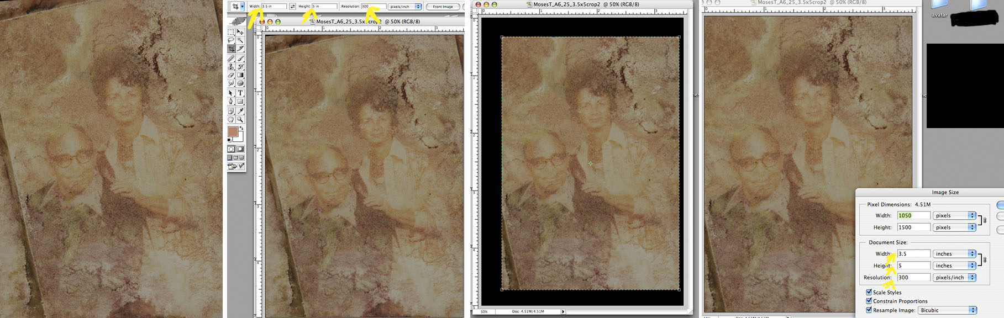
Task: Click the Image Size dialog title
Action: [x=945, y=192]
